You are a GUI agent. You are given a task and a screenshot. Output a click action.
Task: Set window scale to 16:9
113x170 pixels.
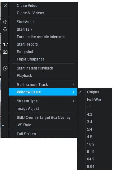tap(91, 144)
